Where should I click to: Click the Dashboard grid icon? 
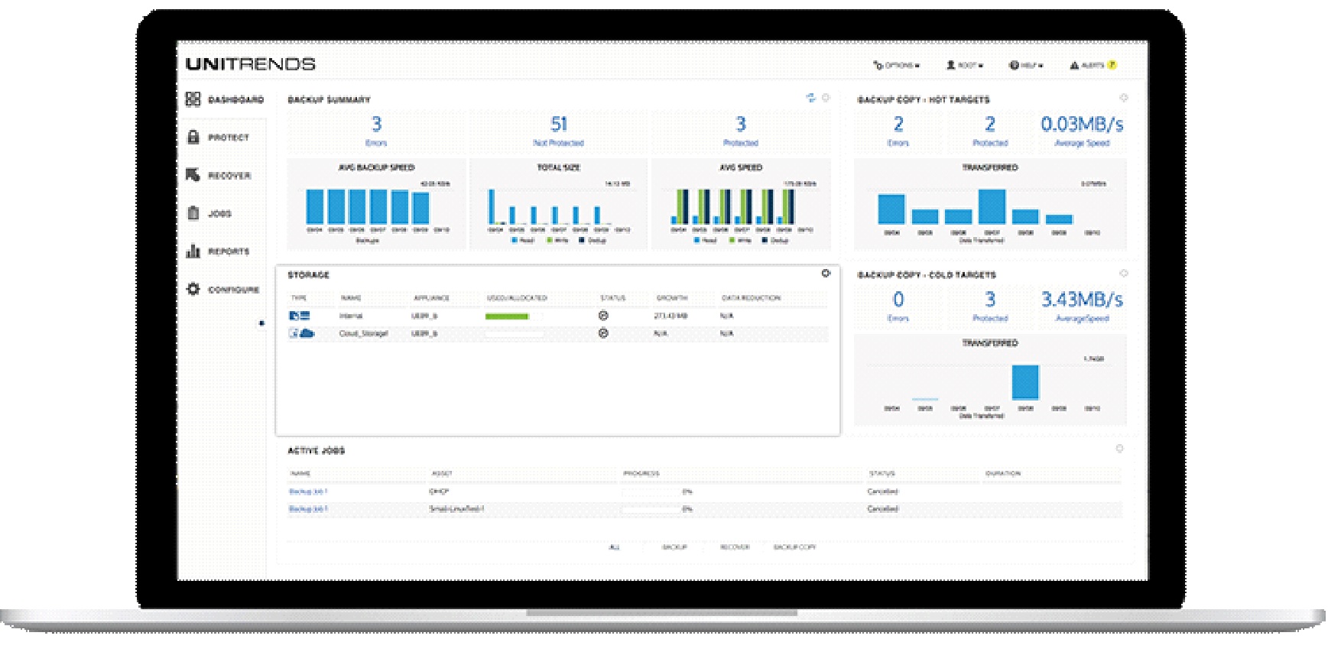(x=193, y=99)
